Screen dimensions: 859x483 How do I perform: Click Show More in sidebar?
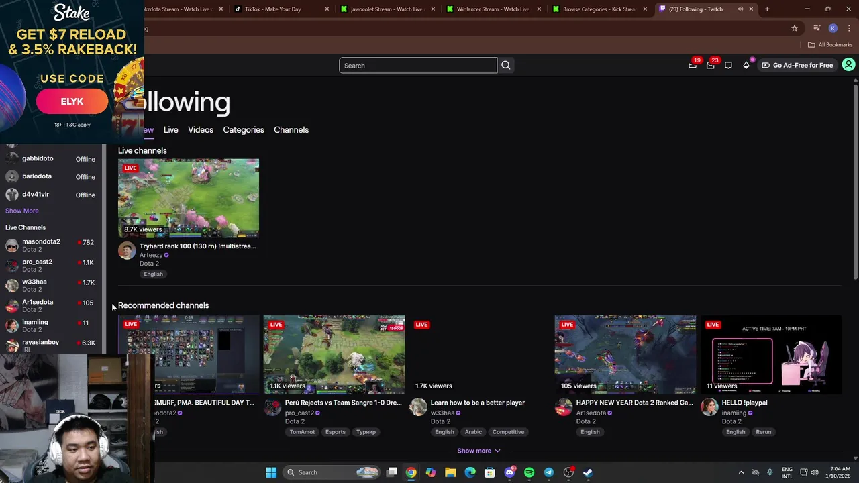click(x=22, y=211)
